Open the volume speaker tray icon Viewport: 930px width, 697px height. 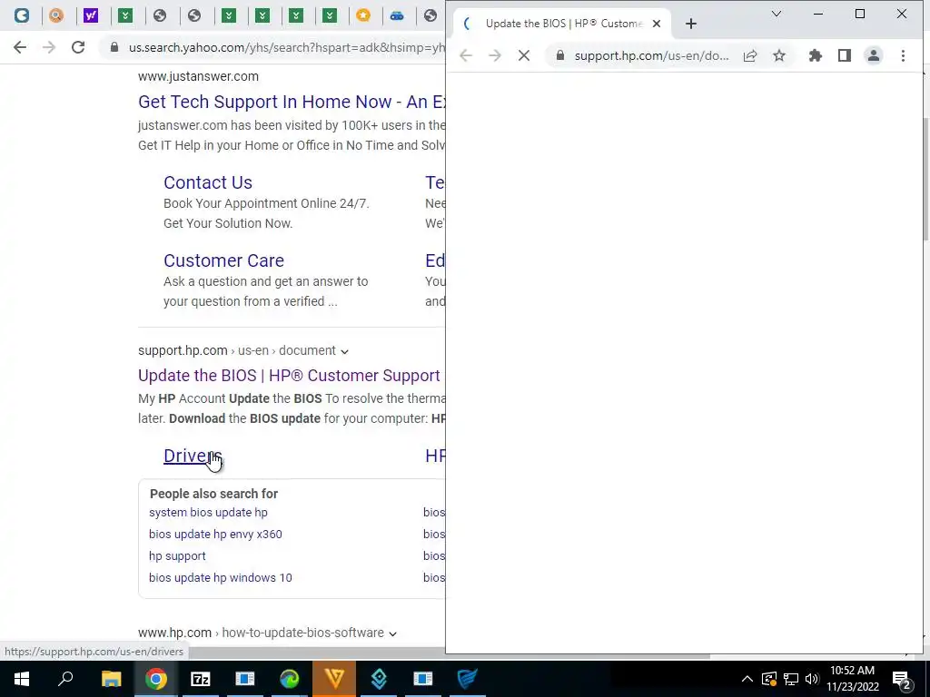coord(812,679)
